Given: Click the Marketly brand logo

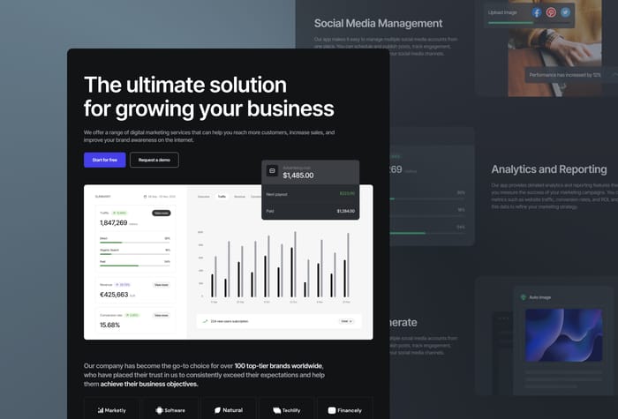Looking at the screenshot, I should (112, 410).
